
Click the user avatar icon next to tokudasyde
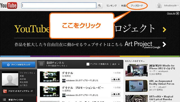[x=159, y=5]
